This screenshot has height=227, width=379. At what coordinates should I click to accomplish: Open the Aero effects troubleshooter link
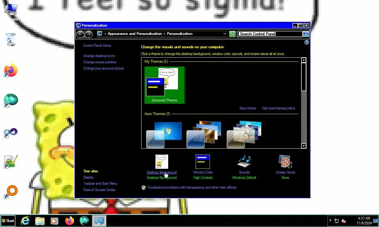(x=192, y=187)
